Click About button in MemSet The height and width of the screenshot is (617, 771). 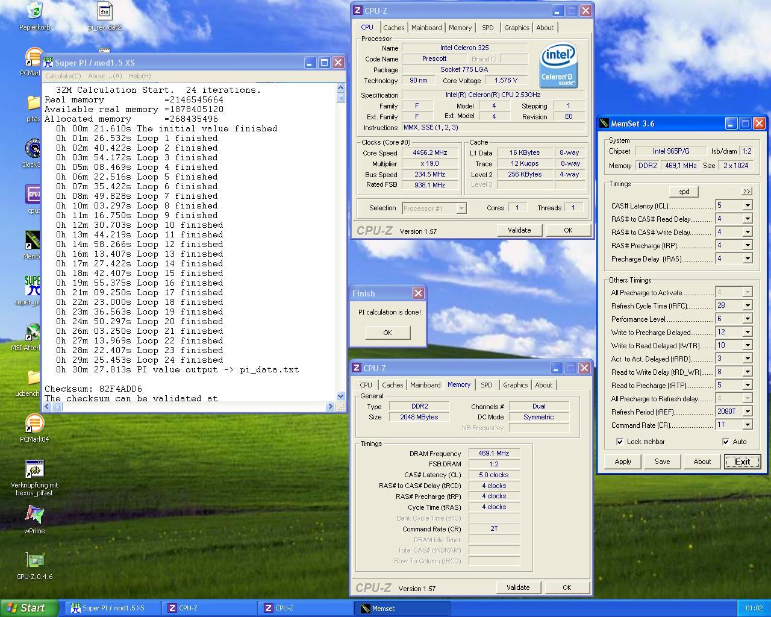point(702,462)
